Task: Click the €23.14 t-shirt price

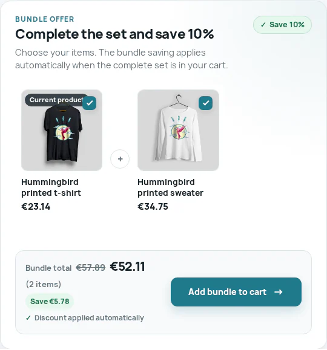Action: click(x=36, y=207)
